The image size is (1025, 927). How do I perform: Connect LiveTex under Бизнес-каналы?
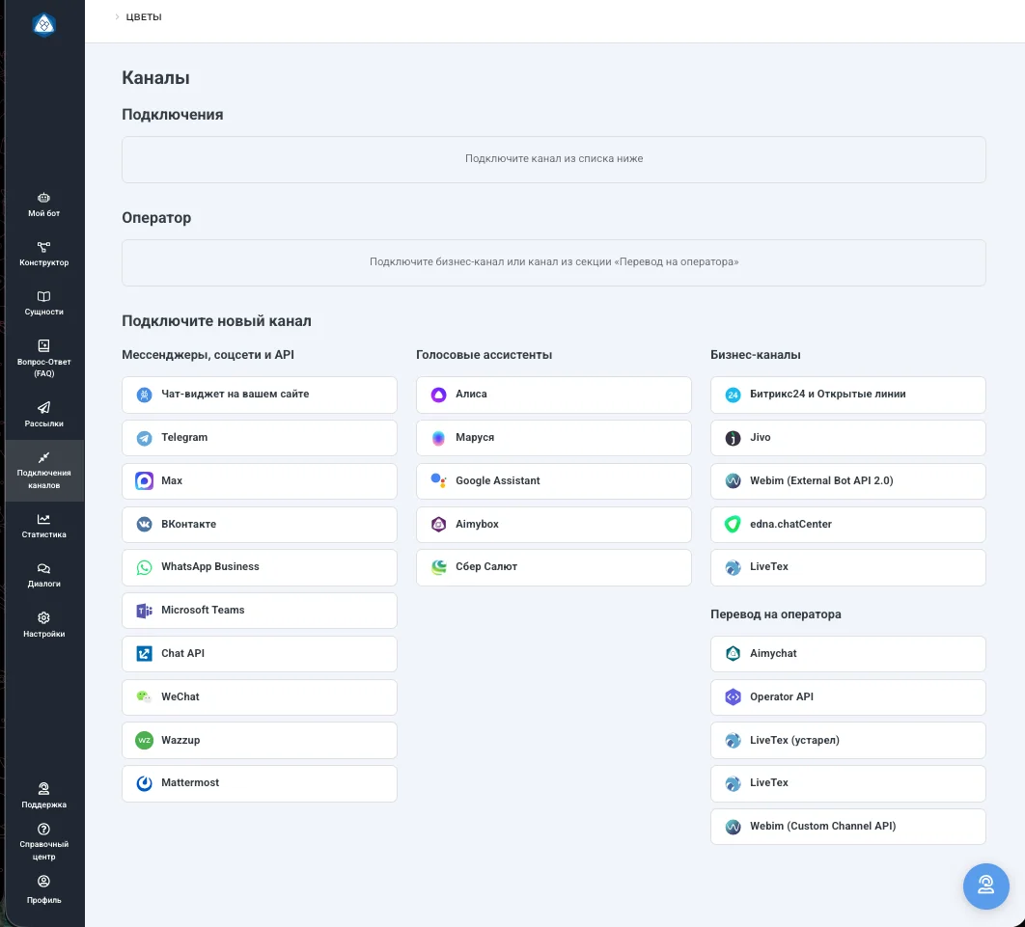coord(847,568)
